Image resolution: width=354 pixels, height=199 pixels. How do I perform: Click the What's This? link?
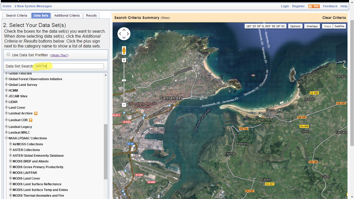tap(59, 55)
